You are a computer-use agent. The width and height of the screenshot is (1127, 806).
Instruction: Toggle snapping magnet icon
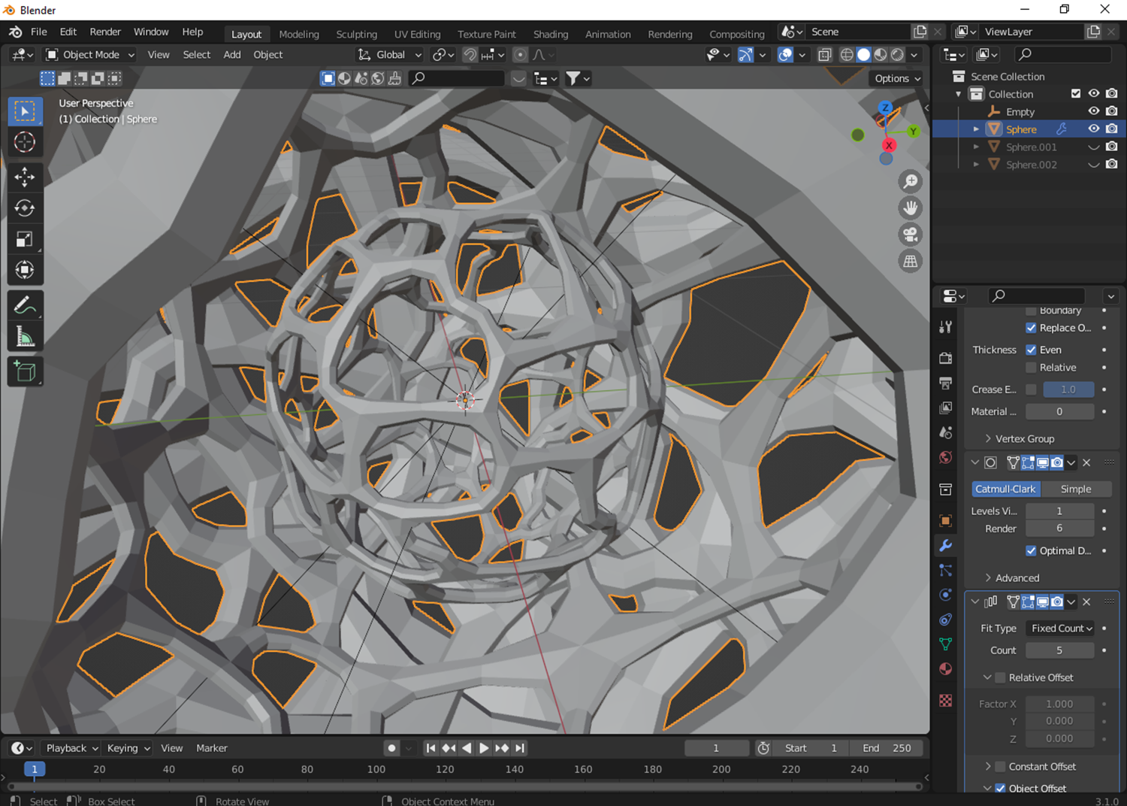coord(470,55)
